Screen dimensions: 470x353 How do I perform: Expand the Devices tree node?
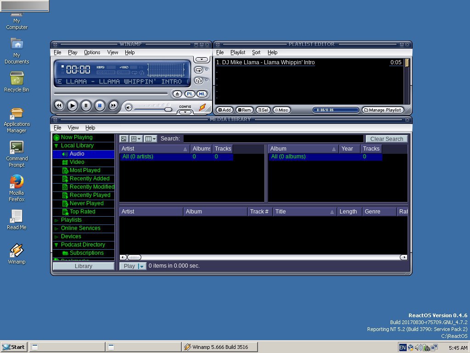[56, 237]
